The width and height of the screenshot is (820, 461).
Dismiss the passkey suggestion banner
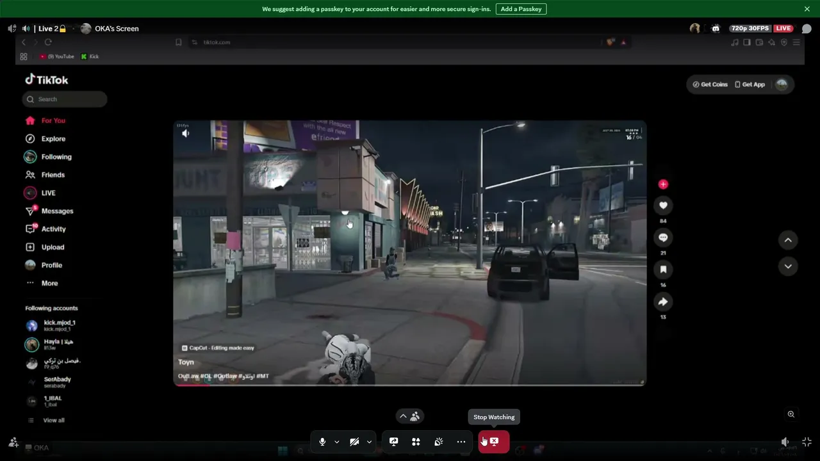(x=807, y=9)
